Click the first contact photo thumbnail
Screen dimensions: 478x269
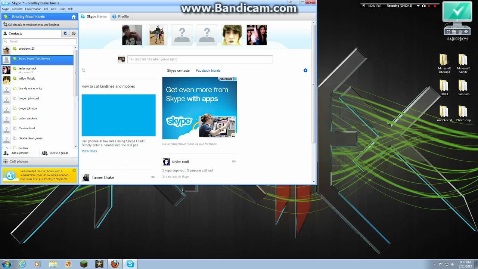[132, 35]
